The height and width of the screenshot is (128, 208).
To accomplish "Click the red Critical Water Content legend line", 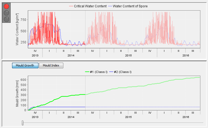I will pos(71,6).
